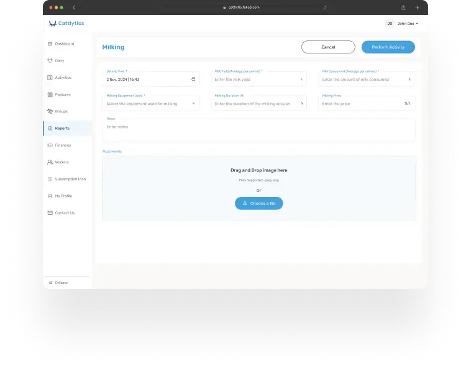Click the Collapse sidebar icon
The image size is (471, 374).
coord(50,283)
